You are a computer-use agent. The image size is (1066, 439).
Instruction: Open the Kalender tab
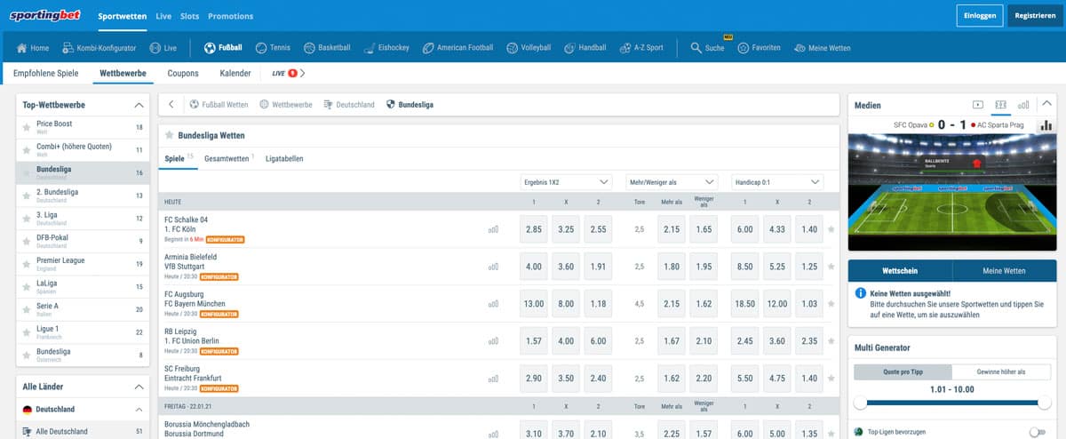[235, 73]
